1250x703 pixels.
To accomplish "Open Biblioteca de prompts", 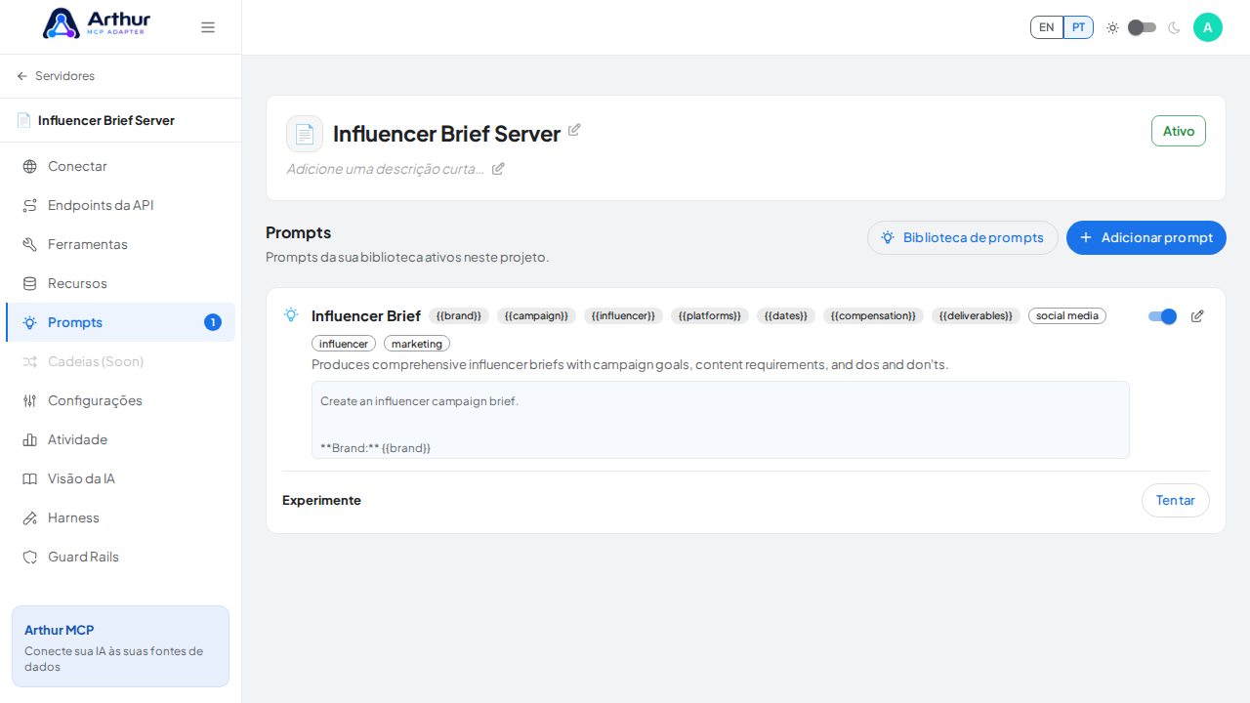I will click(x=963, y=237).
